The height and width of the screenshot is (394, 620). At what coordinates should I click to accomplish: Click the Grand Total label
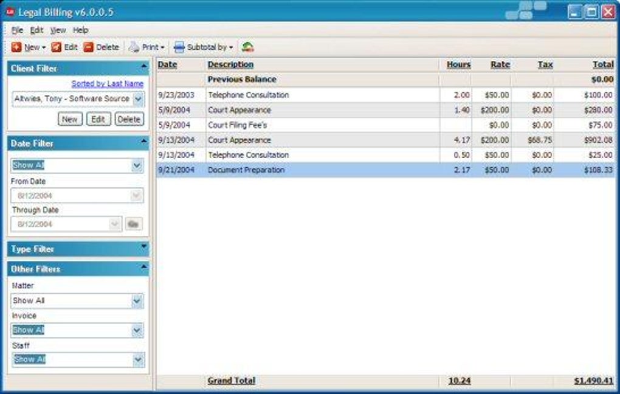point(232,381)
